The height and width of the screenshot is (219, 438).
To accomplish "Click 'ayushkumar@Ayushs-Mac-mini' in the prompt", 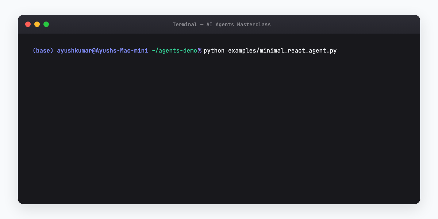I will pyautogui.click(x=103, y=51).
